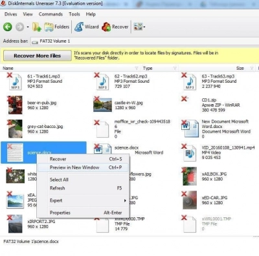Image resolution: width=259 pixels, height=256 pixels.
Task: Click the grey Forward arrow icon
Action: (x=20, y=27)
